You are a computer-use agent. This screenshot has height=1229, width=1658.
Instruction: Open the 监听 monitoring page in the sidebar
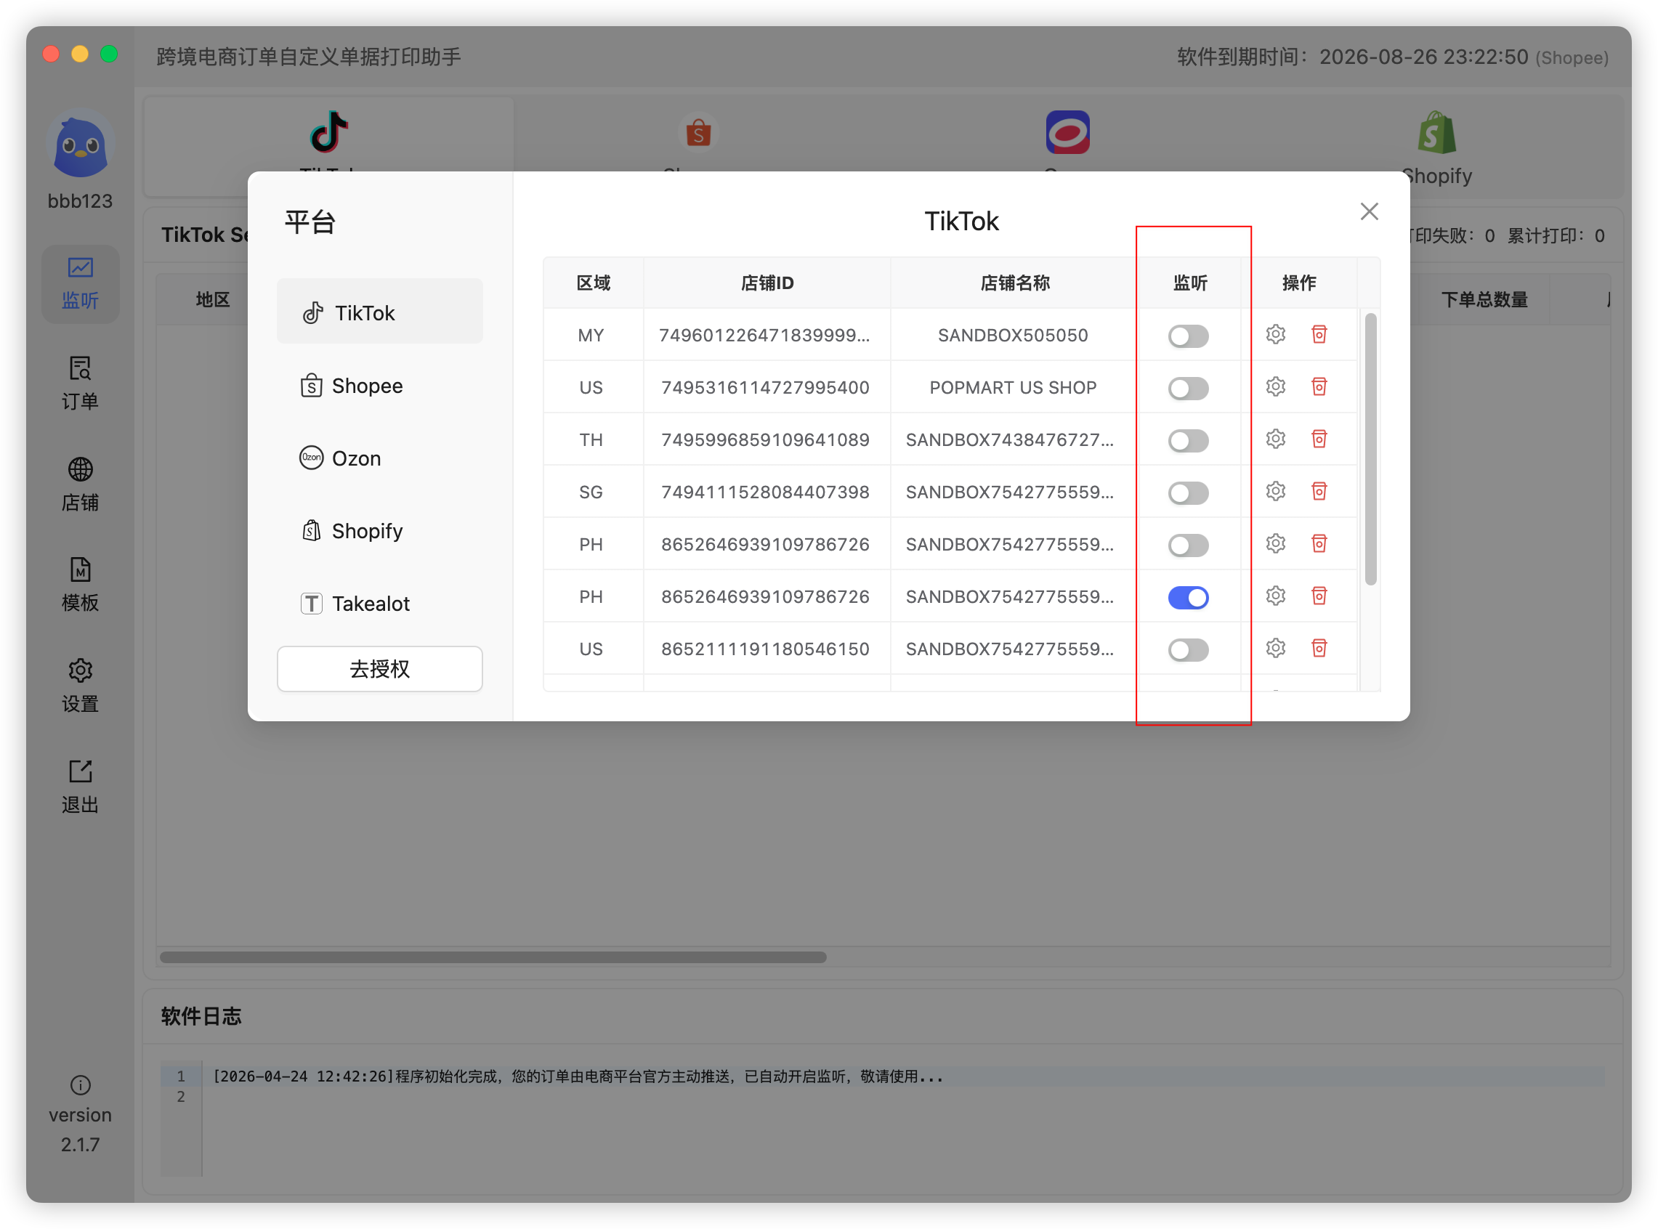point(80,283)
